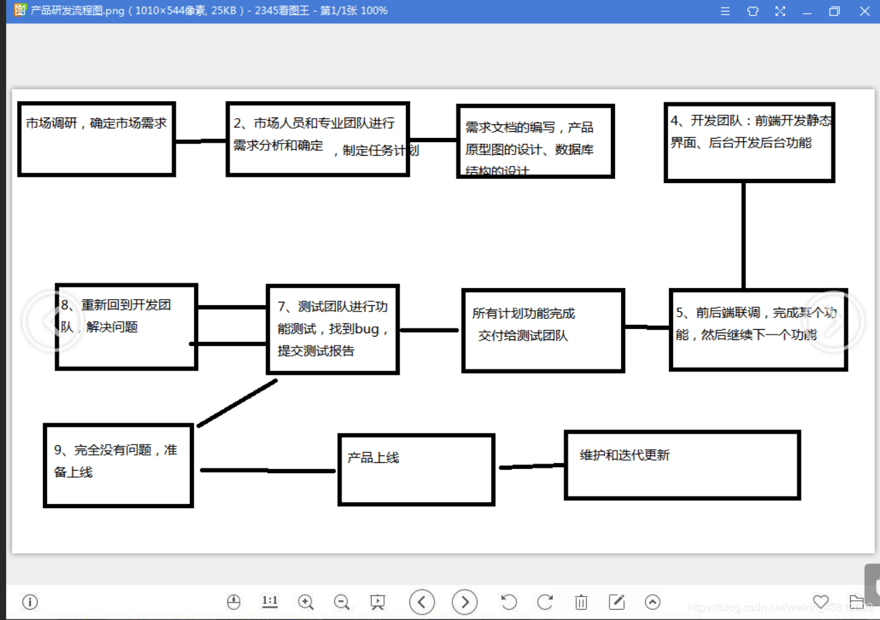
Task: Maximize or restore the viewer window
Action: [x=834, y=11]
